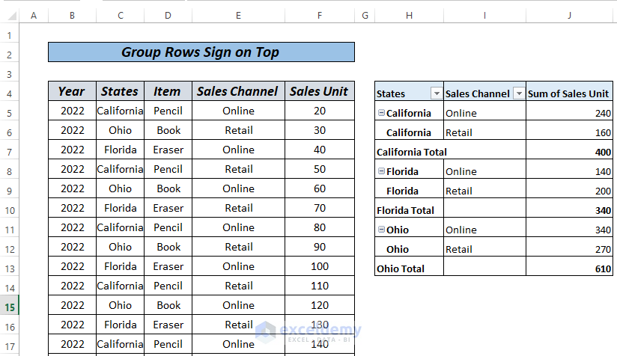The width and height of the screenshot is (617, 356).
Task: Select the row 4 header
Action: pyautogui.click(x=10, y=93)
